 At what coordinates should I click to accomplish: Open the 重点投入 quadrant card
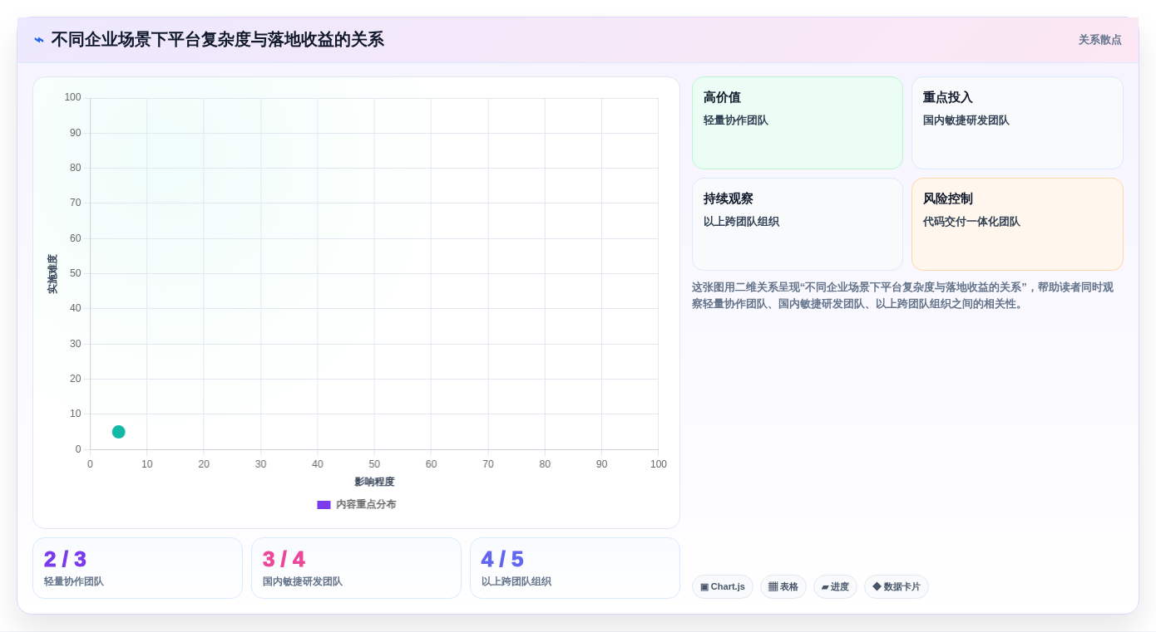[1017, 123]
